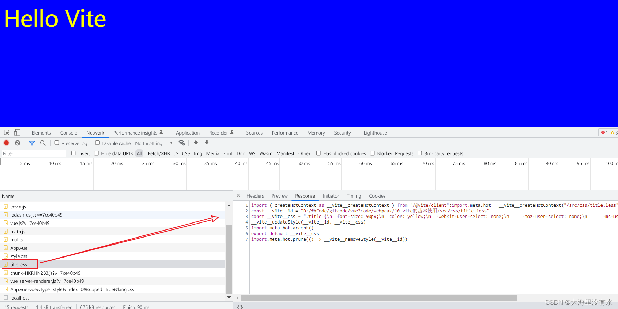Viewport: 618px width, 309px height.
Task: Toggle Invert filter checkbox
Action: click(73, 153)
